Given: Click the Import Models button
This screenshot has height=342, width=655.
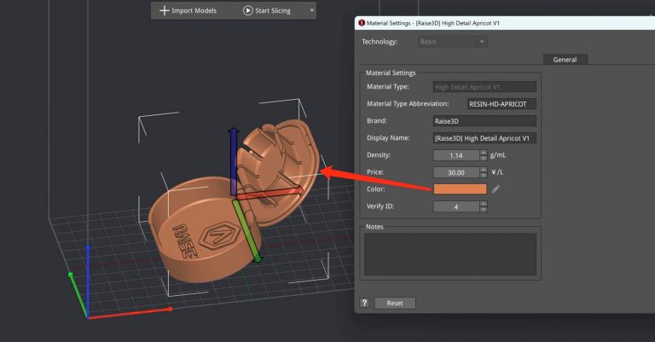Looking at the screenshot, I should click(x=188, y=10).
